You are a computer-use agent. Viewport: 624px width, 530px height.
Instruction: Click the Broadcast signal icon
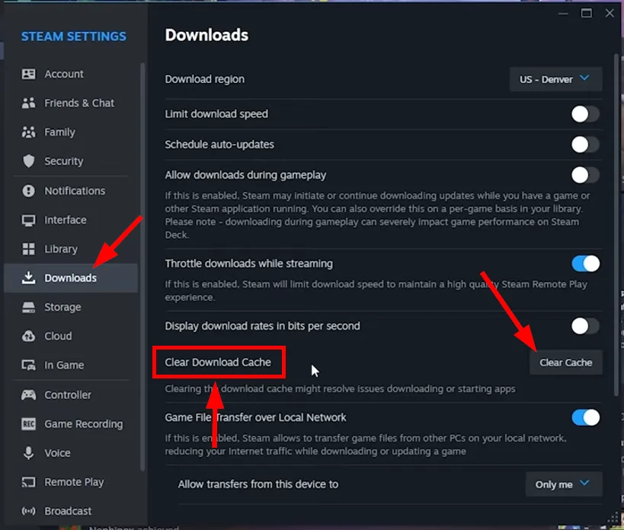point(28,511)
